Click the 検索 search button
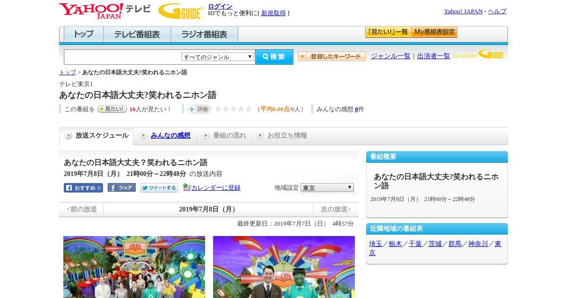Viewport: 567px width, 298px height. click(274, 57)
